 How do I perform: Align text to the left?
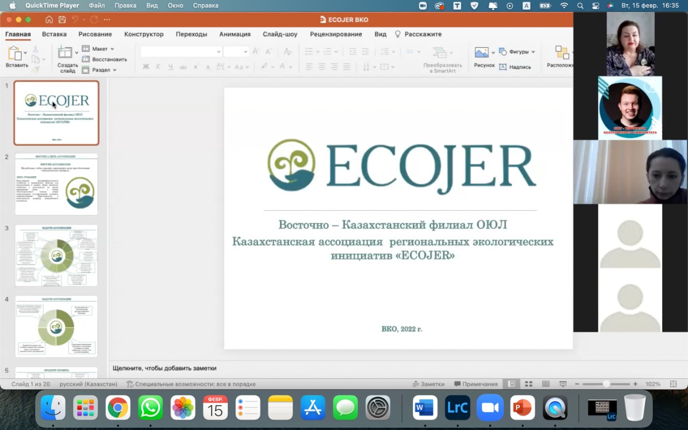[309, 67]
